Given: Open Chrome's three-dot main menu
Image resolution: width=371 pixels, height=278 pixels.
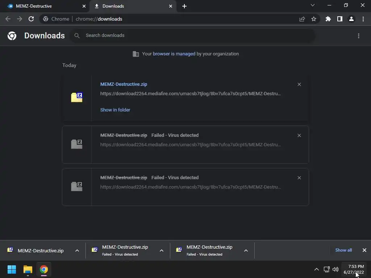Looking at the screenshot, I should (363, 19).
